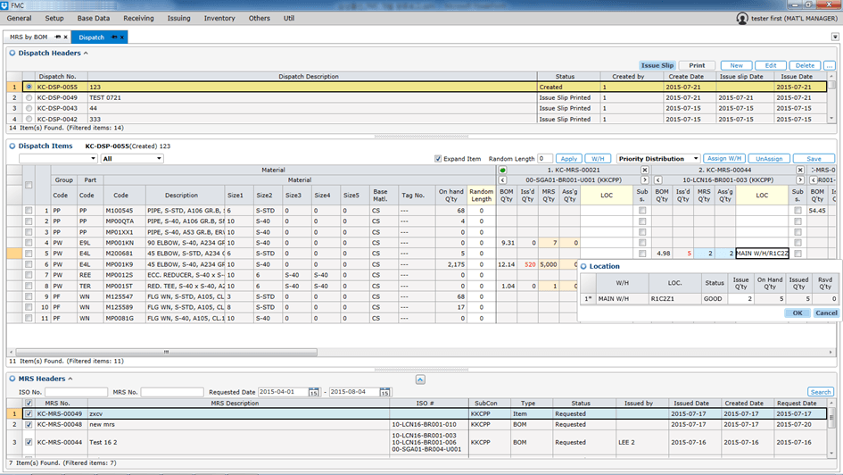Viewport: 843px width, 475px height.
Task: Open the Priority Distribution dropdown
Action: point(657,159)
